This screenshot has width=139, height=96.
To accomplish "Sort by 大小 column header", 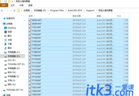I will 119,16.
